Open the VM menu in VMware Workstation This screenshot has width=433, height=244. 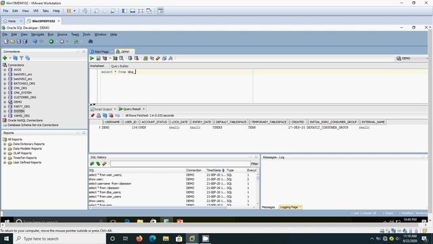point(36,11)
